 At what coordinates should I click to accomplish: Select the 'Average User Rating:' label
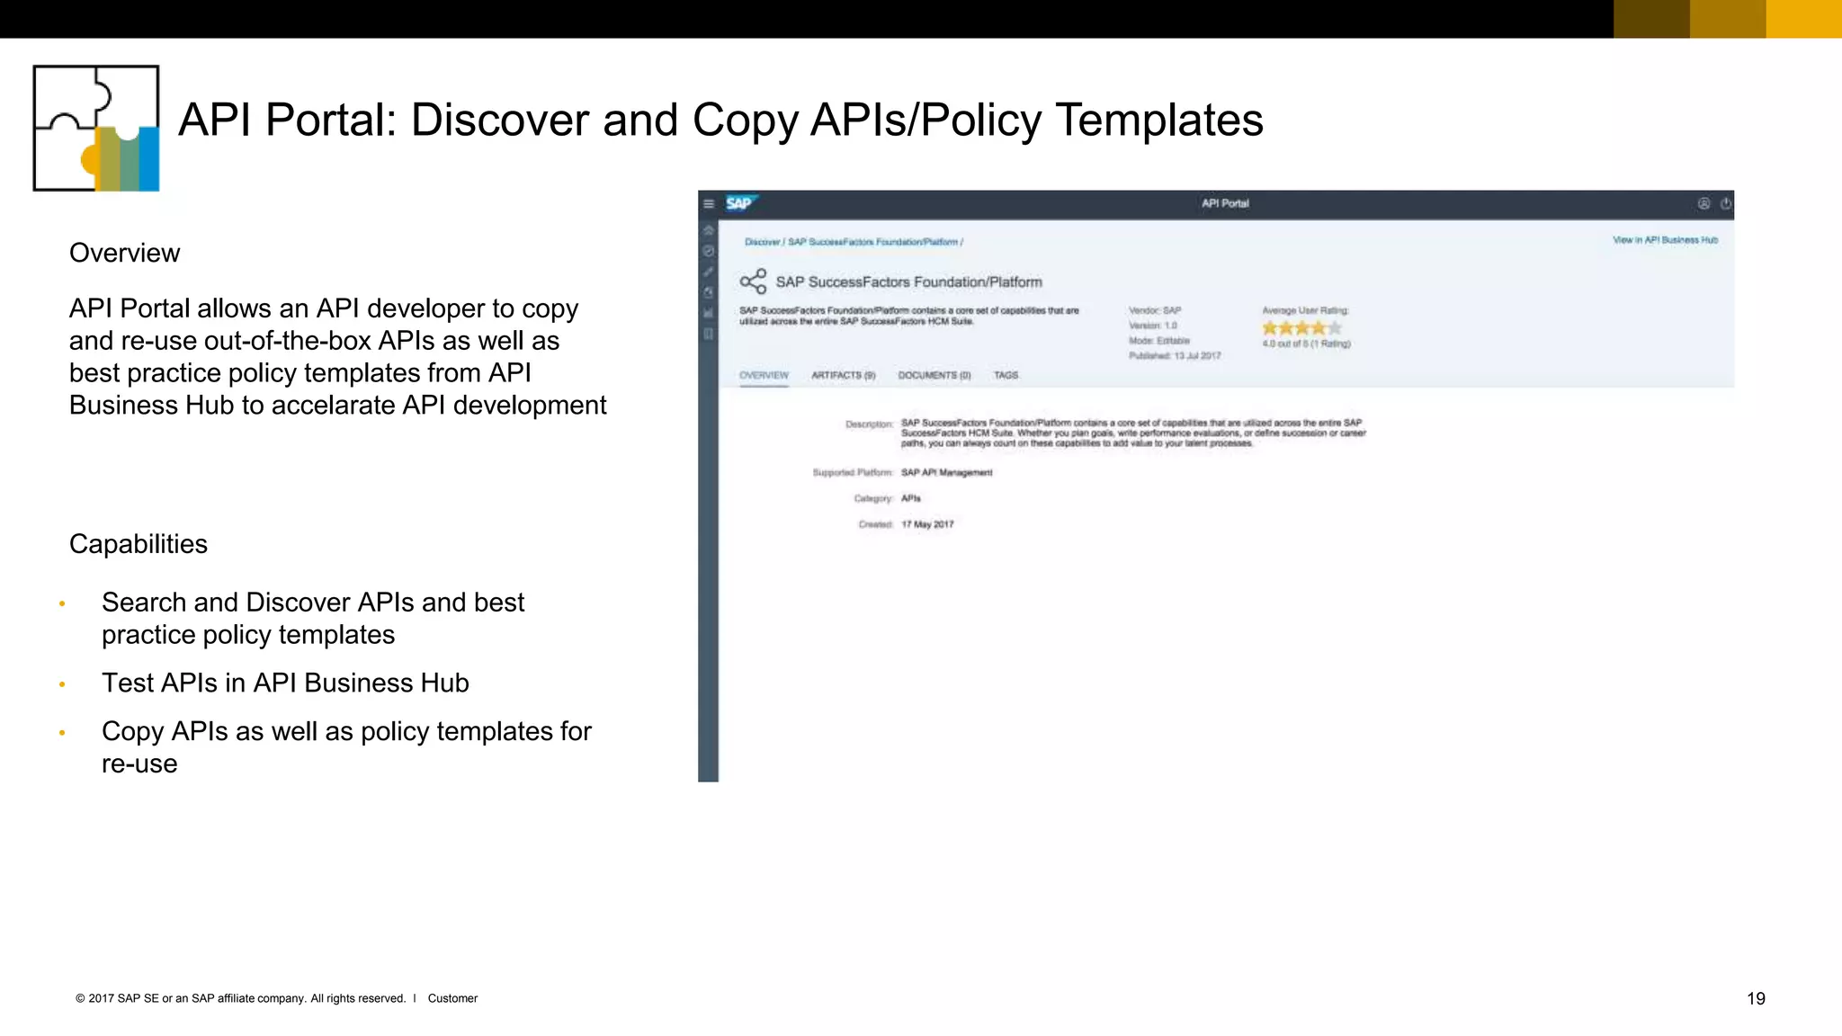[1305, 310]
